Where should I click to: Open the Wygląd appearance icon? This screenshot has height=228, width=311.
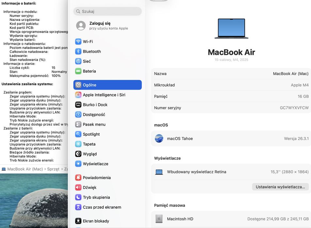(78, 154)
